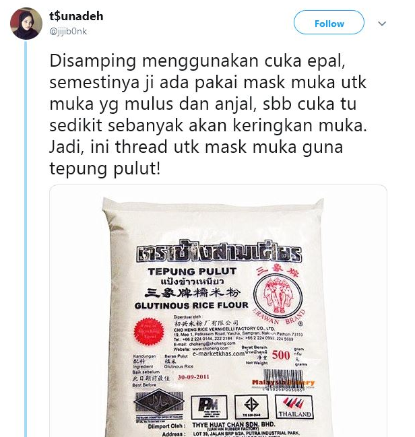Open the @jijib0nk handle link
415x437 pixels.
coord(68,31)
